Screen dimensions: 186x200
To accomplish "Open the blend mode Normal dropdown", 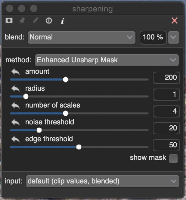I will coord(81,37).
